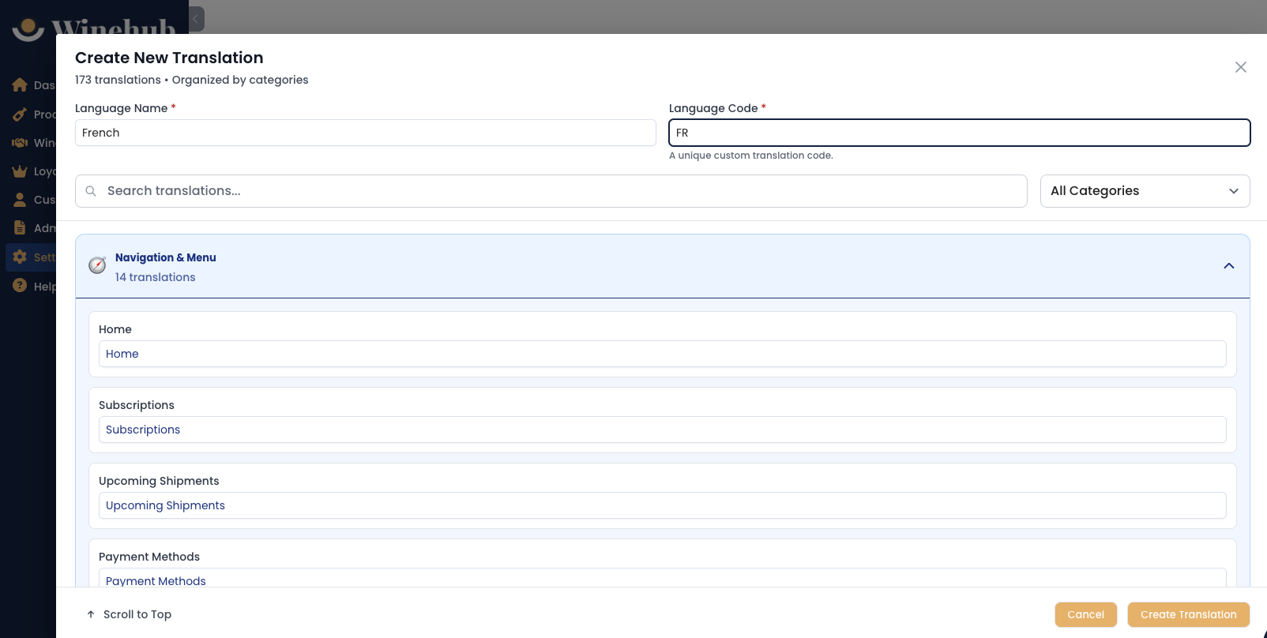Click the Help question mark icon
The image size is (1267, 638).
(x=20, y=286)
